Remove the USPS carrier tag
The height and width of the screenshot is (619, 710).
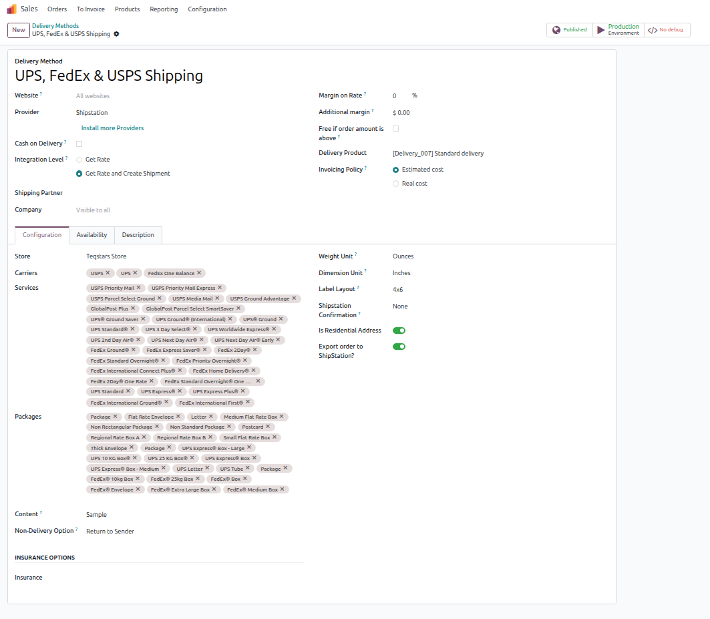click(108, 273)
